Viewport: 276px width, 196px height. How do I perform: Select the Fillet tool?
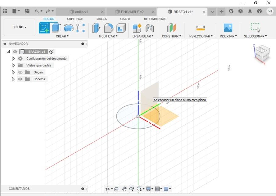pyautogui.click(x=109, y=28)
